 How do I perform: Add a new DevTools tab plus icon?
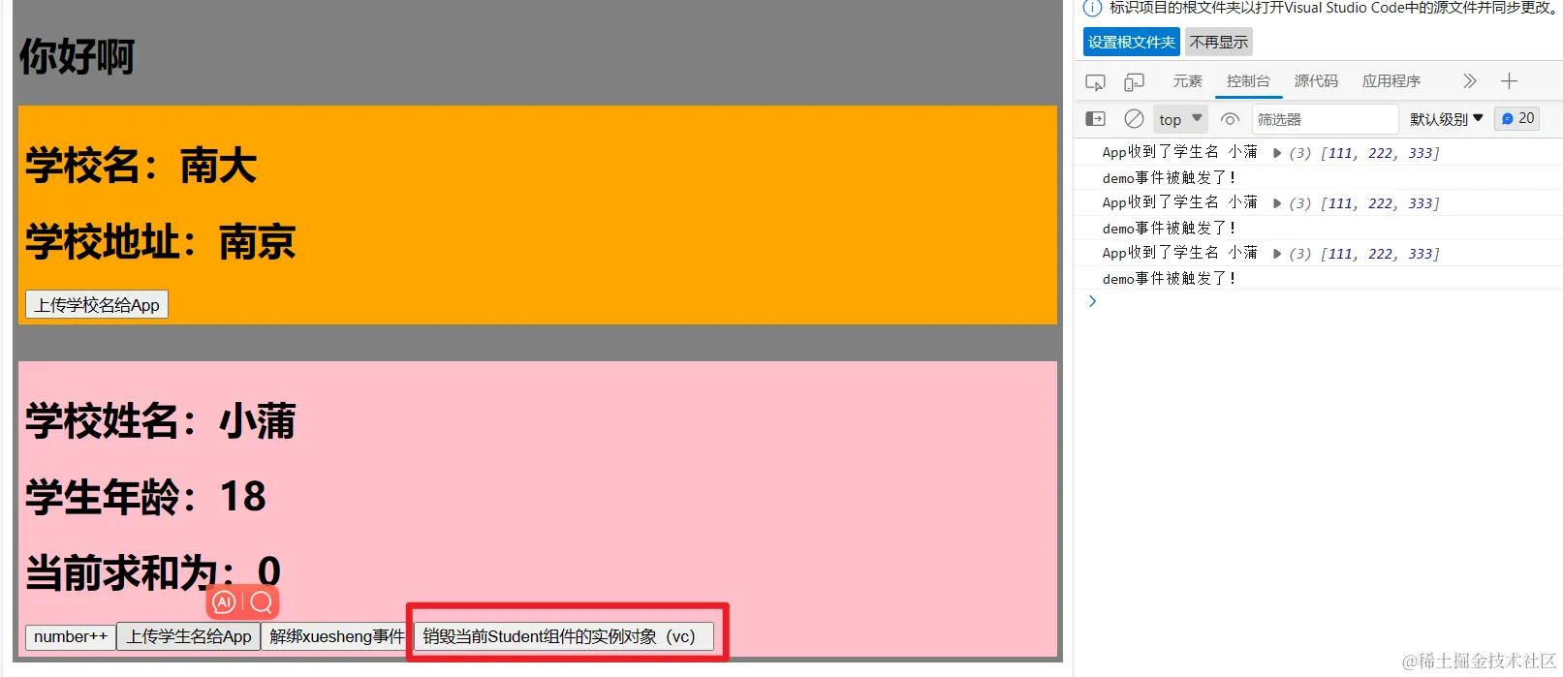[1509, 81]
